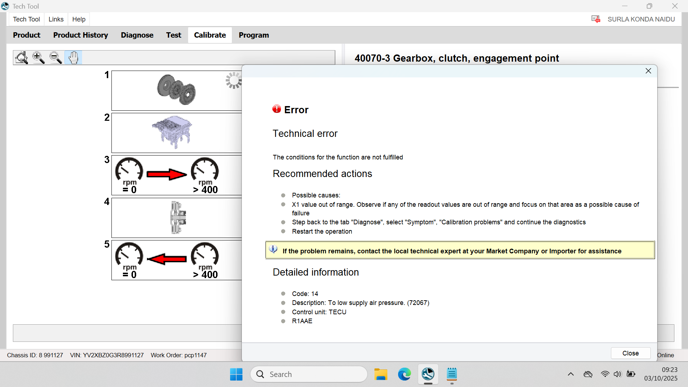Select the Calibrate tab

pos(210,35)
